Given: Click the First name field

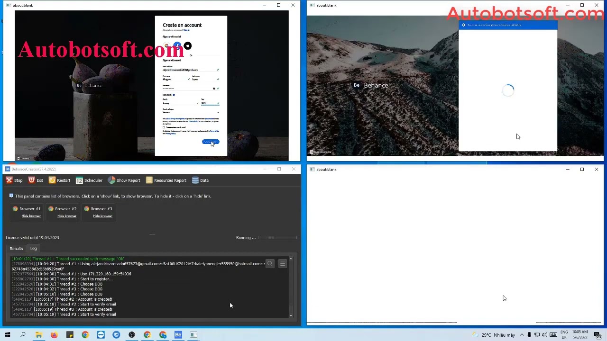Looking at the screenshot, I should [x=176, y=79].
